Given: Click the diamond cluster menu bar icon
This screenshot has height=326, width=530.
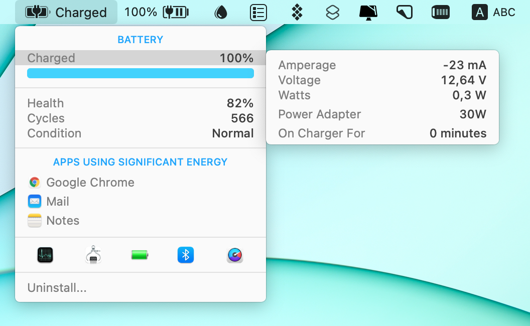Looking at the screenshot, I should coord(296,12).
